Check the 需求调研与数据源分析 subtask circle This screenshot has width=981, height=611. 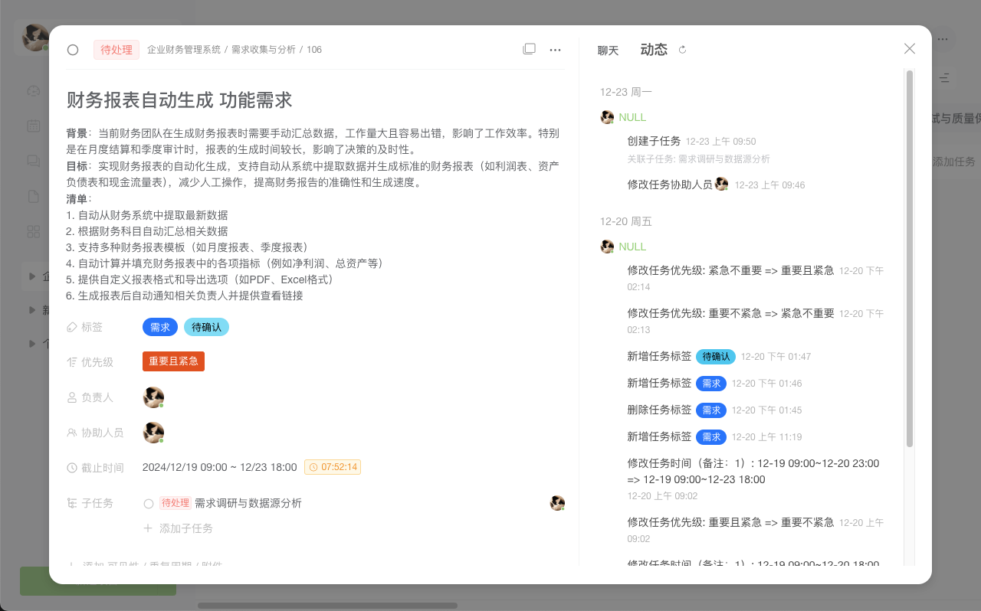point(149,504)
